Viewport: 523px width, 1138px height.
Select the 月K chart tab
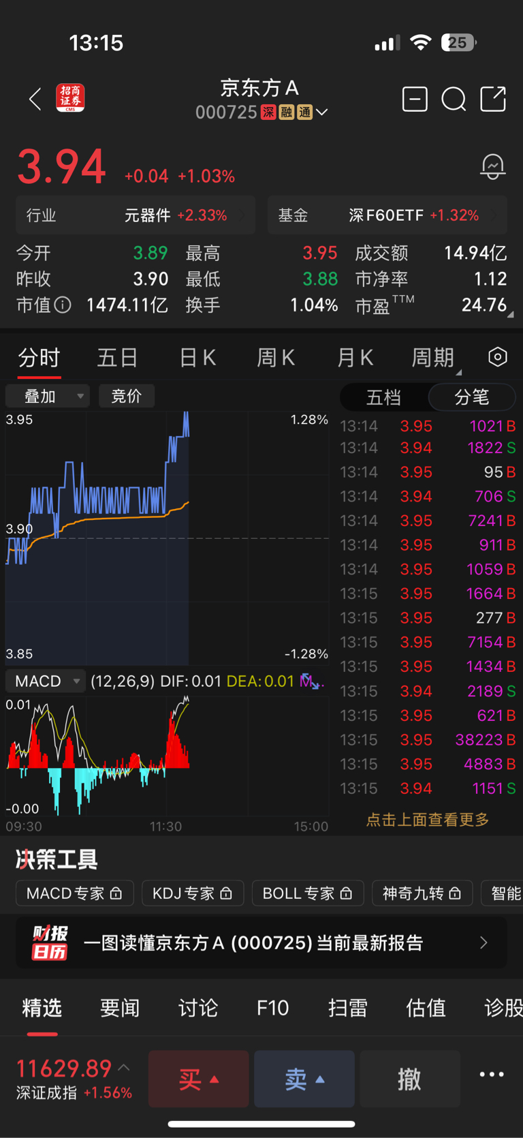[355, 358]
